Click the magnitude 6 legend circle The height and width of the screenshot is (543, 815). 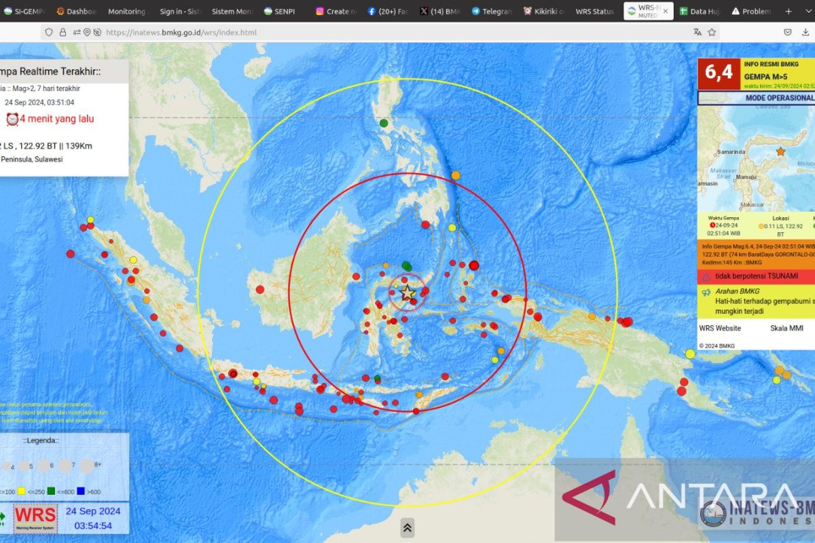coord(43,466)
